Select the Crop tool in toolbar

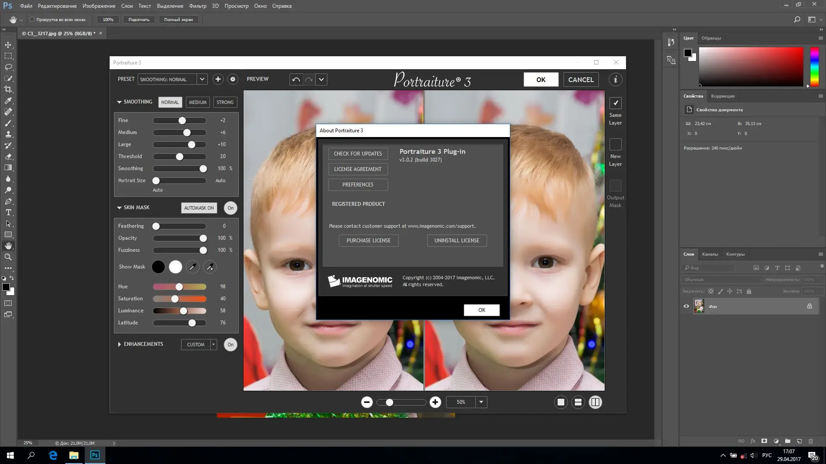click(x=8, y=89)
